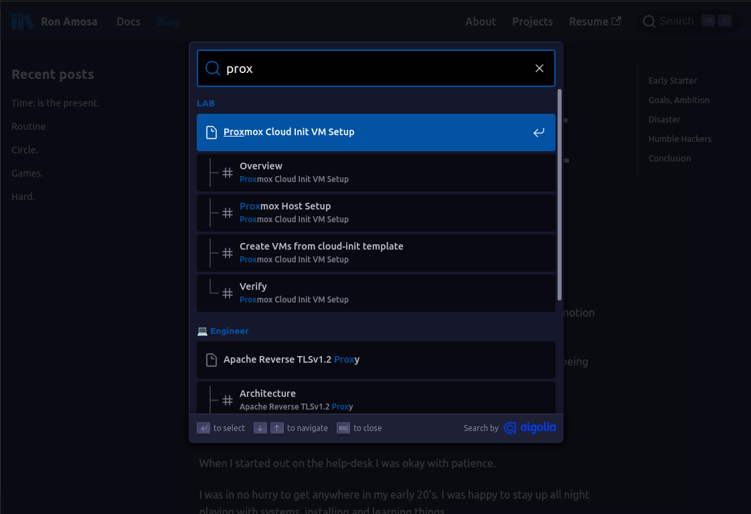Click the magnifying glass icon in the navbar search
The image size is (751, 514).
[x=648, y=21]
